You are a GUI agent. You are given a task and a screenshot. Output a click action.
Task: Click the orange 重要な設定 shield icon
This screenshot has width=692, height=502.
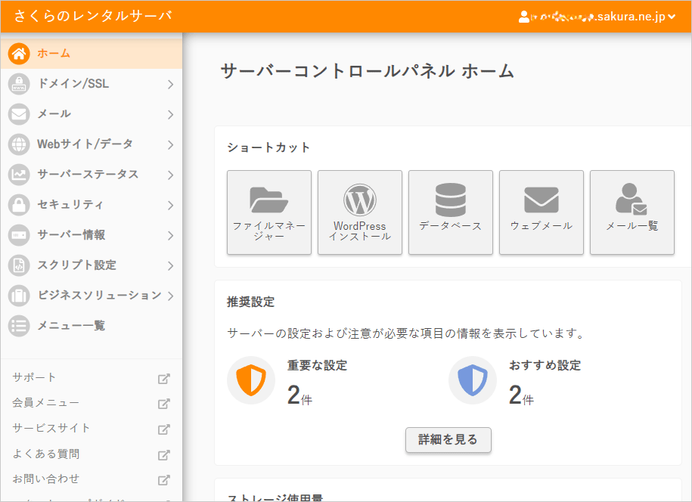point(251,380)
